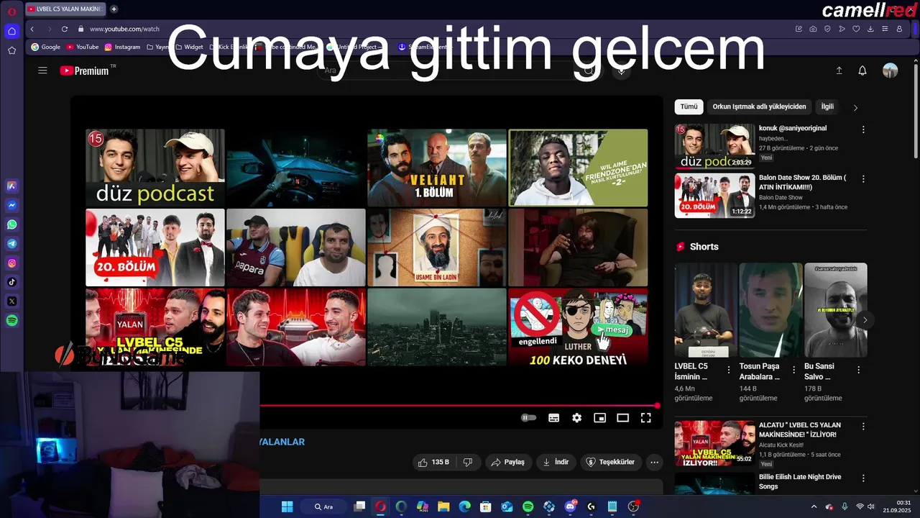Viewport: 920px width, 518px height.
Task: Open Opera main menu logo
Action: 11,12
